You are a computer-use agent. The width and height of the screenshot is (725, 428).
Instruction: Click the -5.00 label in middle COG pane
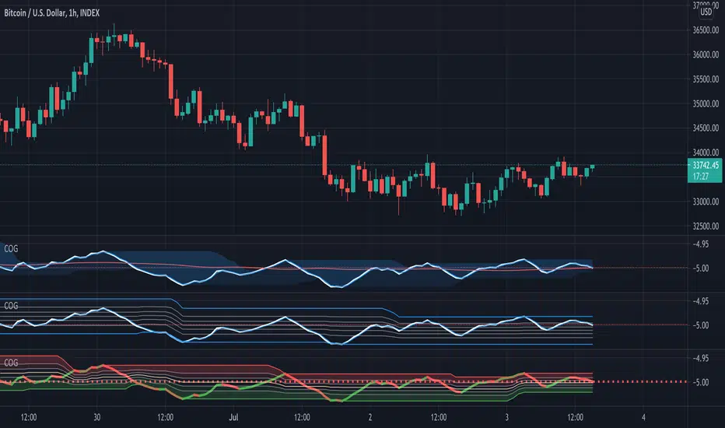[x=701, y=326]
